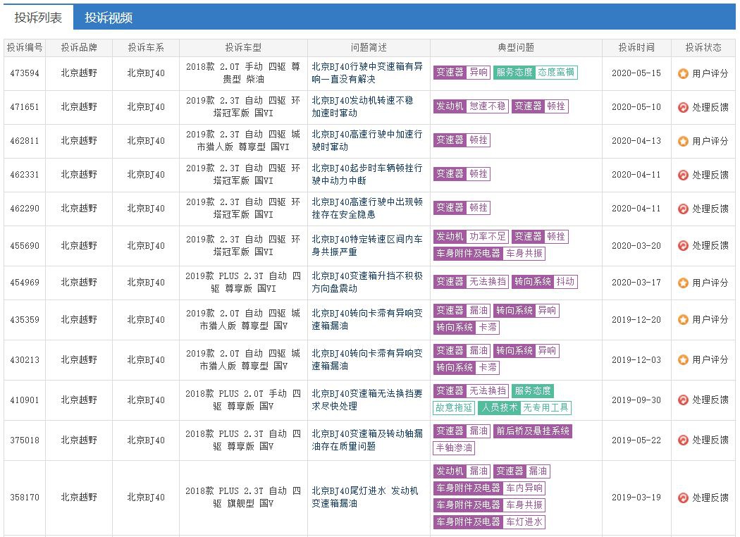
Task: Open complaint 北京BJ40行驶中变速箱有异响一直没有解决
Action: (x=368, y=73)
